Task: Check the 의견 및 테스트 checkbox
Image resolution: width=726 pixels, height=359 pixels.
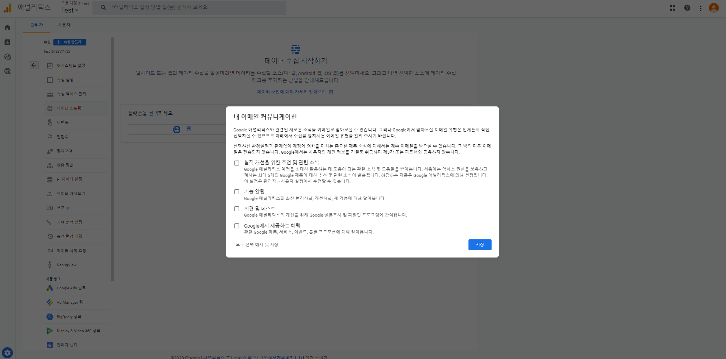Action: [x=237, y=209]
